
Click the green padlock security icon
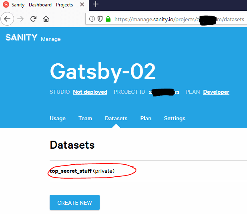tap(108, 19)
